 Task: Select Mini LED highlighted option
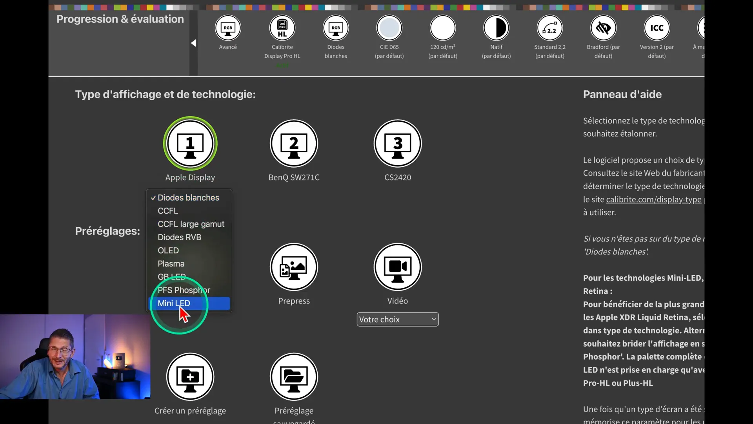click(x=189, y=303)
